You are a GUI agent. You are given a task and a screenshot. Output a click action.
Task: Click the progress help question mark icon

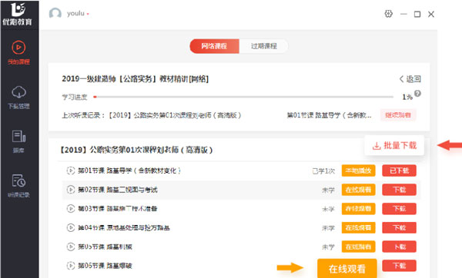click(417, 94)
